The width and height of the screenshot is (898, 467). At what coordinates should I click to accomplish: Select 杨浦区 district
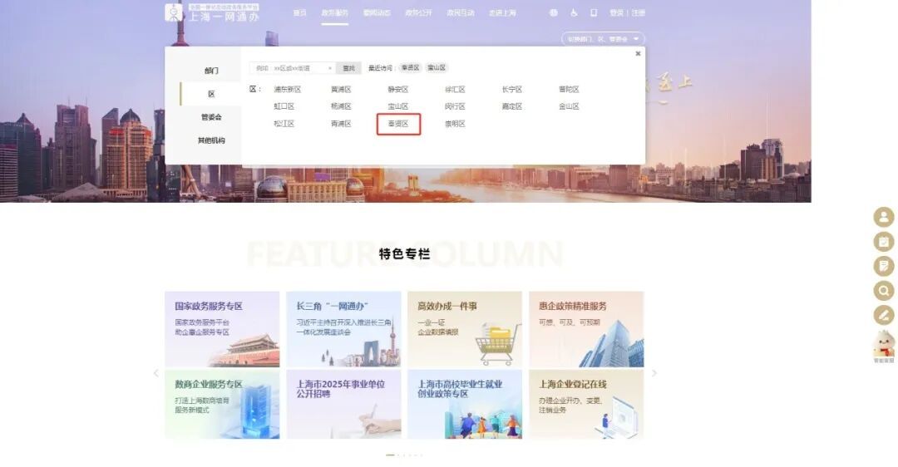click(342, 106)
